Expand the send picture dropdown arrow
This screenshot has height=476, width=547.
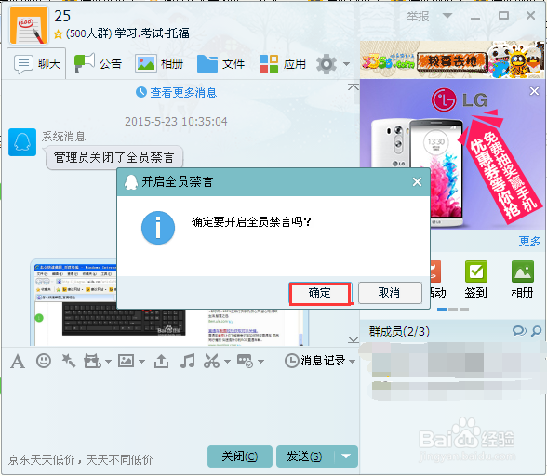141,362
